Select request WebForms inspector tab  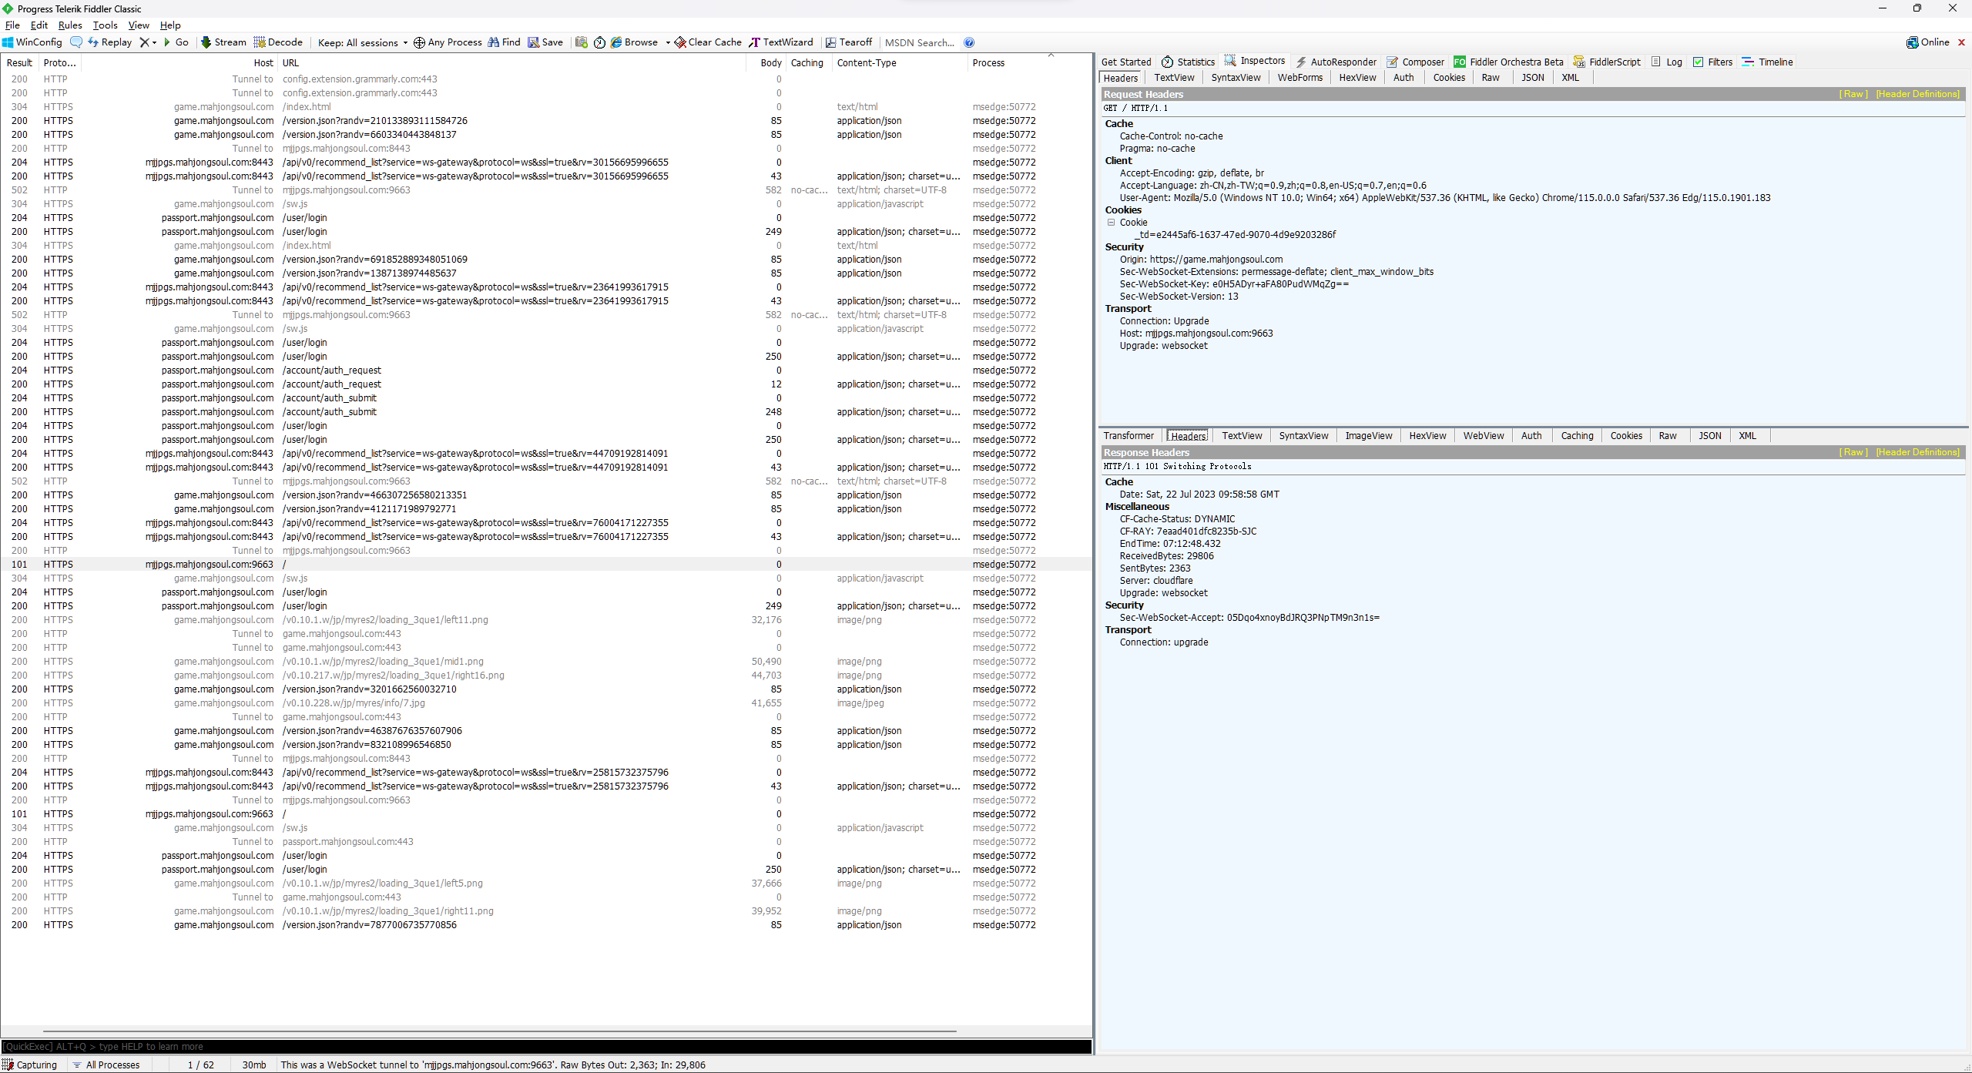1300,78
